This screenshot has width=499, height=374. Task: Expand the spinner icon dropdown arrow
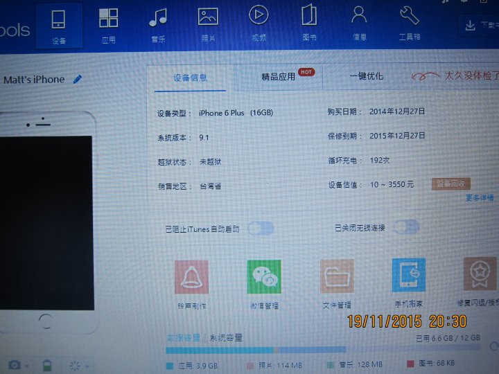[x=87, y=366]
